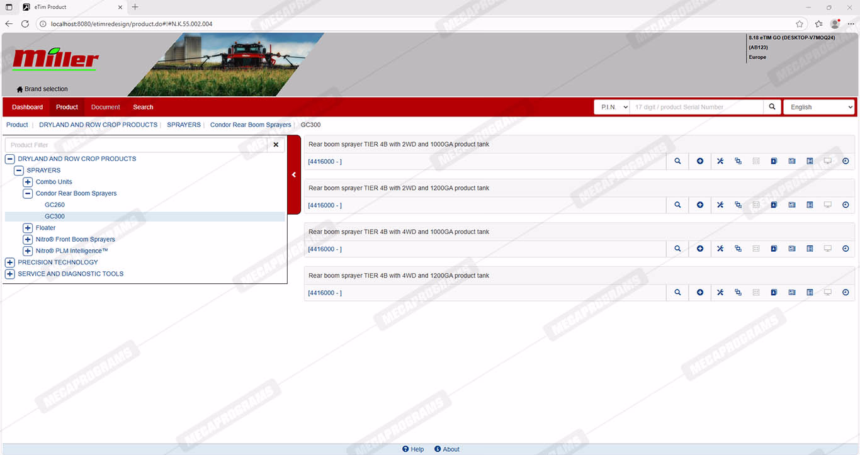The width and height of the screenshot is (860, 455).
Task: Switch to the Dashboard tab
Action: 28,107
